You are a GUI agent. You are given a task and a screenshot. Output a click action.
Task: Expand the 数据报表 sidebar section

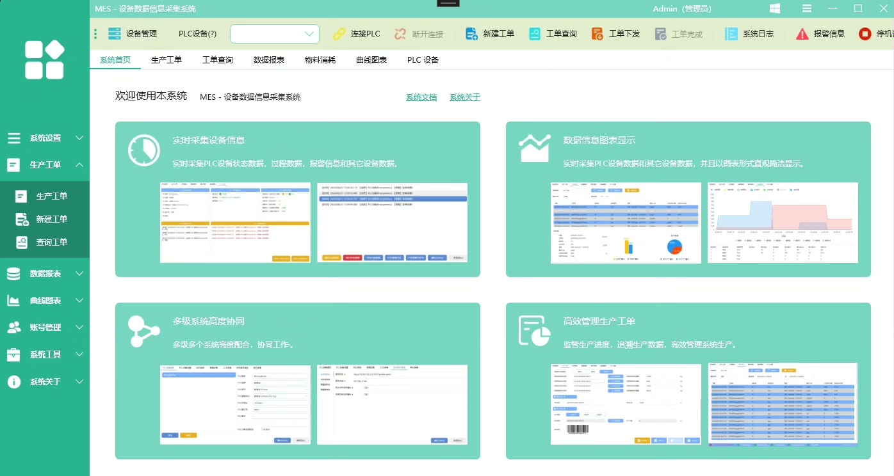point(45,274)
